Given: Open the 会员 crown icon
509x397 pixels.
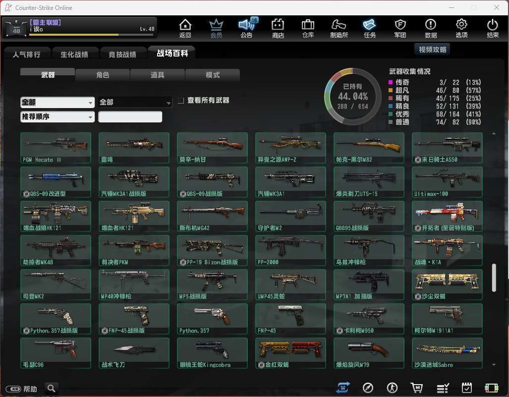Looking at the screenshot, I should (216, 28).
